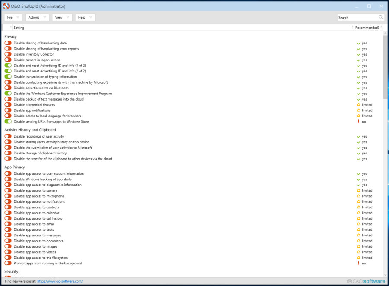This screenshot has width=389, height=286.
Task: Toggle Disable transmission of typing information
Action: click(8, 76)
